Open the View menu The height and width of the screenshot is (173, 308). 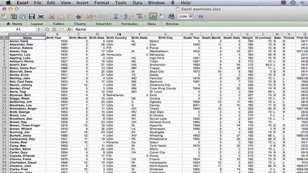click(65, 3)
